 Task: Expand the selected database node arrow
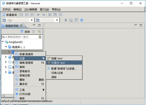[9, 52]
